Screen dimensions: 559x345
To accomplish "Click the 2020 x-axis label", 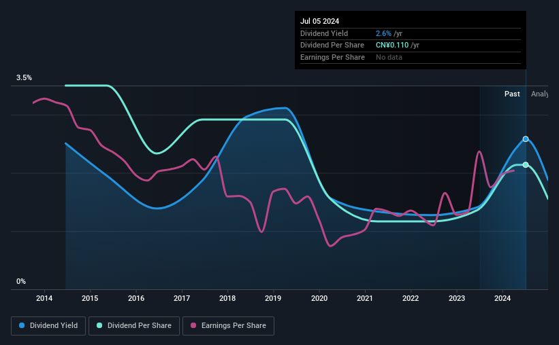I will [x=319, y=298].
